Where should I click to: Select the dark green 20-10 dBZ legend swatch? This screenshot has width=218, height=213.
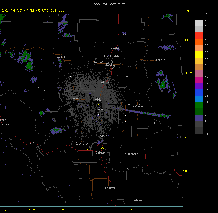(x=199, y=112)
